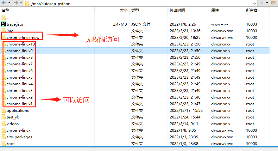Open the bookmark dropdown arrow
The image size is (278, 151).
pyautogui.click(x=267, y=3)
